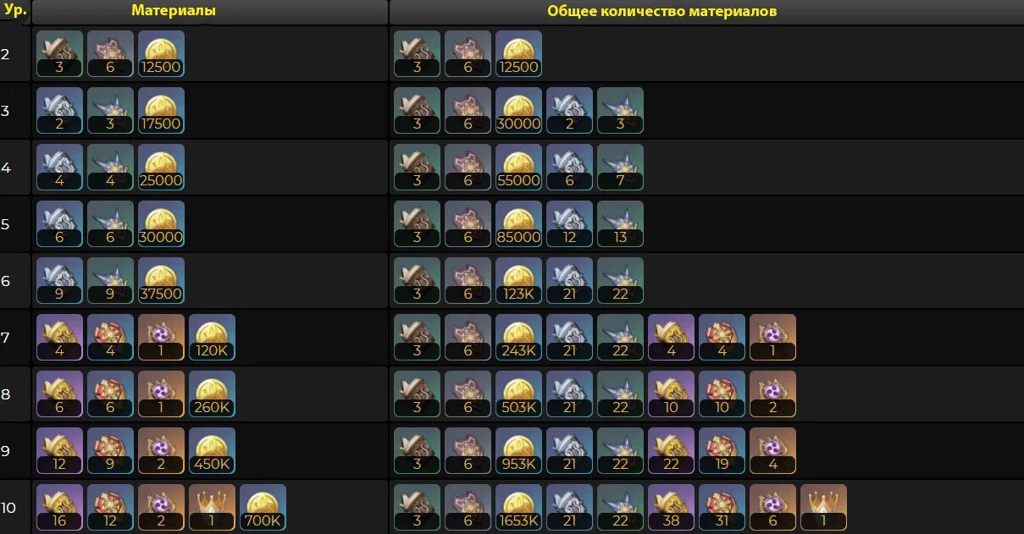Screen dimensions: 1024x534
Task: Click the Материалы column header
Action: point(174,11)
